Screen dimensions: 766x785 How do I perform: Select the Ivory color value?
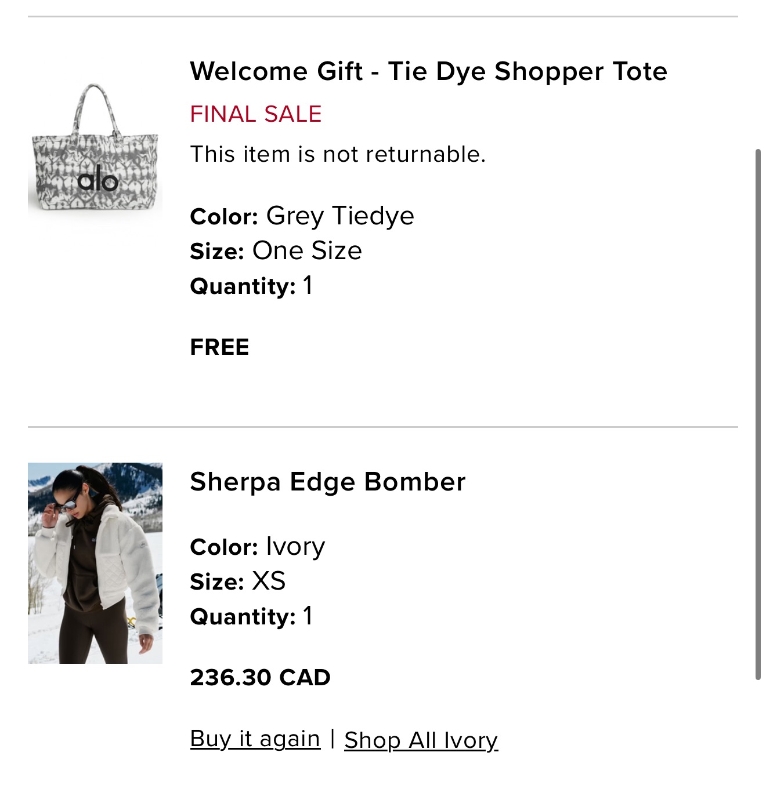point(295,546)
